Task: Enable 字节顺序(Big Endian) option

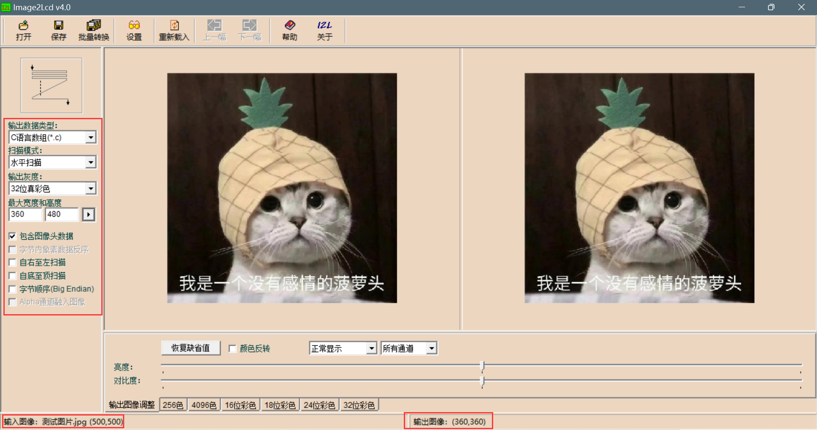Action: pos(12,289)
